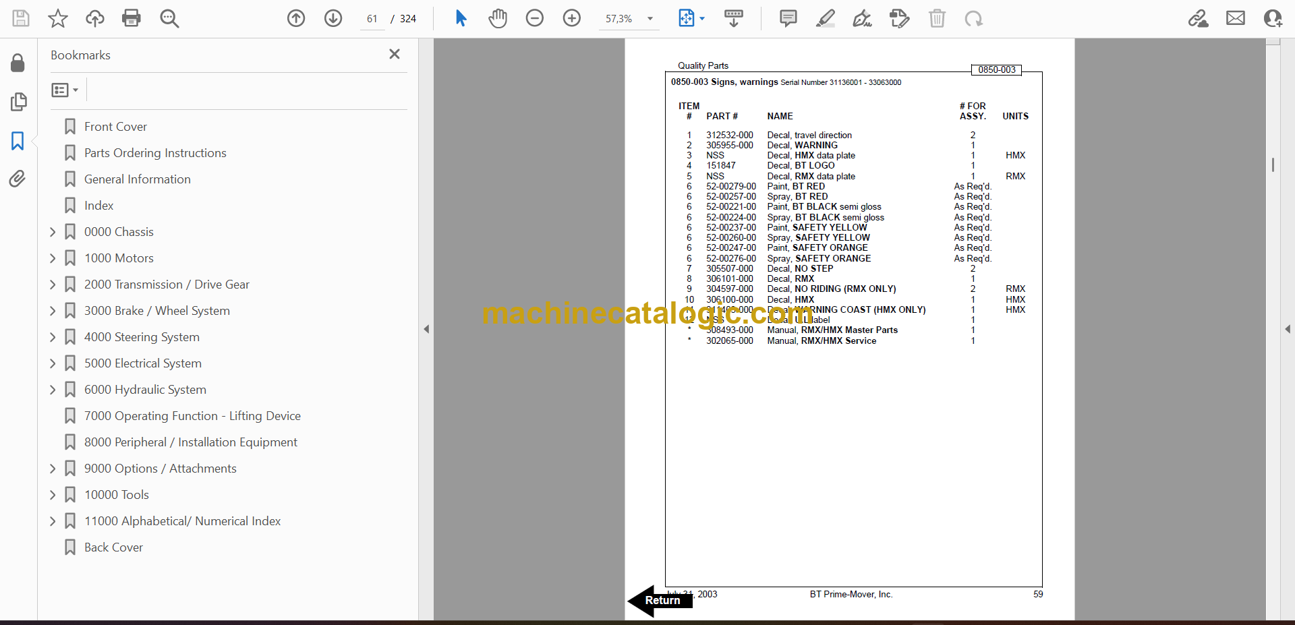Go to next page arrow
Screen dimensions: 1295x625
(x=333, y=18)
